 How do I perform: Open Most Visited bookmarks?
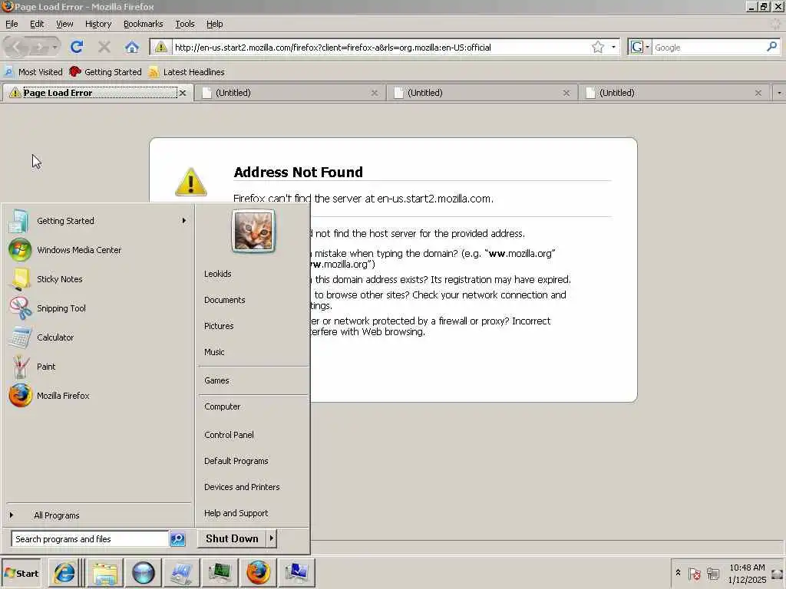coord(33,72)
